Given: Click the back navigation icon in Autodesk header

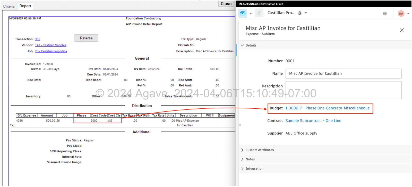Looking at the screenshot, I should coord(259,13).
